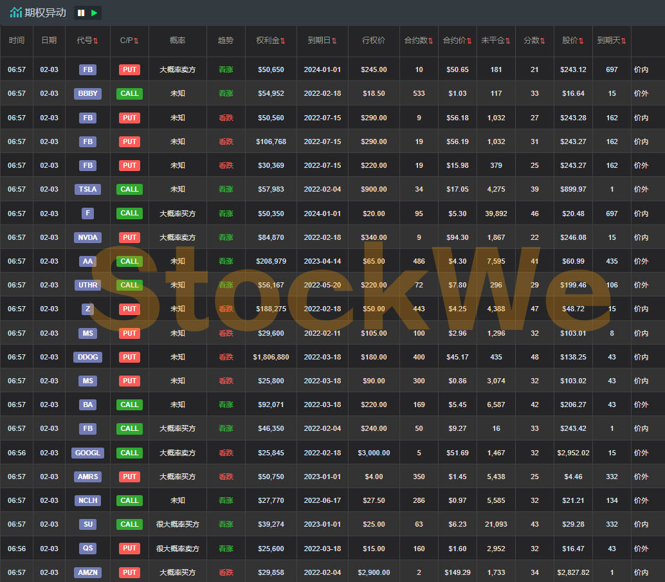Select strike price $2,900.00
665x582 pixels.
(374, 572)
